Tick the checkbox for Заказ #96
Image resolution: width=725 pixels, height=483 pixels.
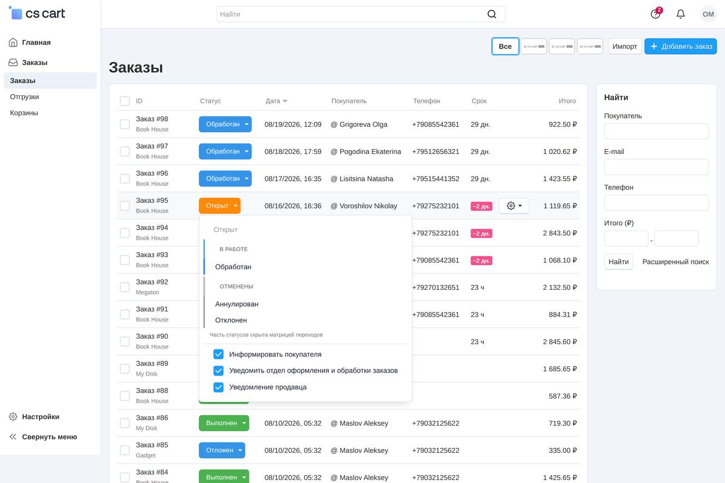(x=124, y=179)
